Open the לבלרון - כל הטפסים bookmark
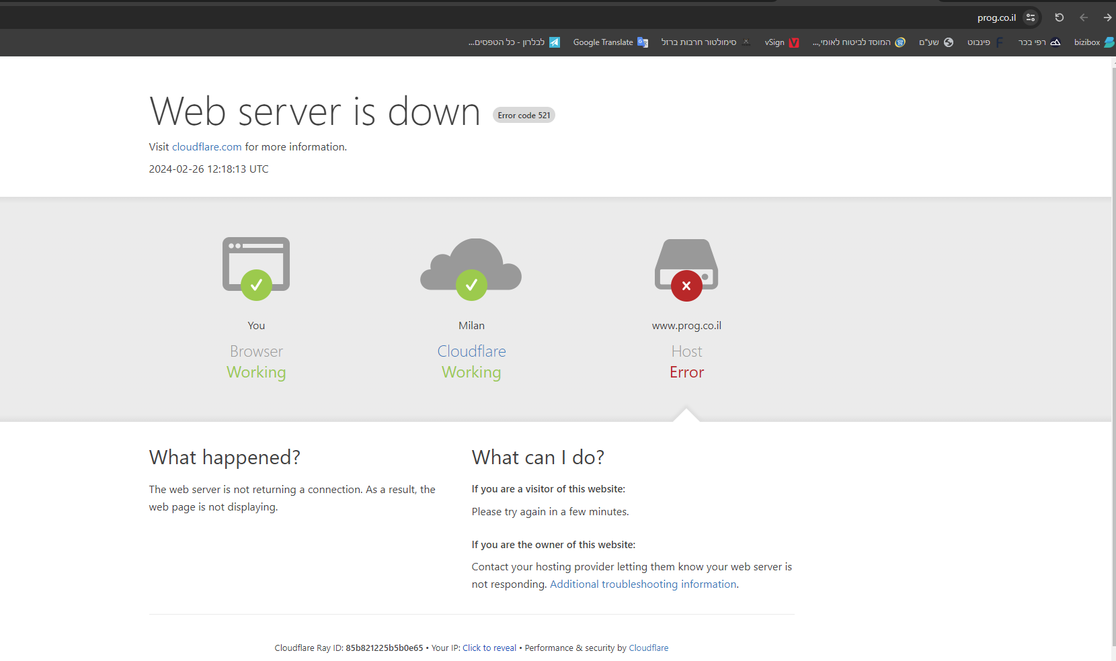 (514, 42)
